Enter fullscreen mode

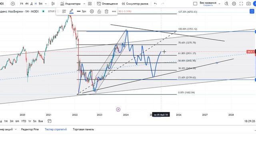241,4
